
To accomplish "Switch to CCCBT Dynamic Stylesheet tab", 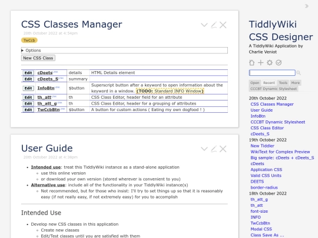I will click(x=273, y=89).
